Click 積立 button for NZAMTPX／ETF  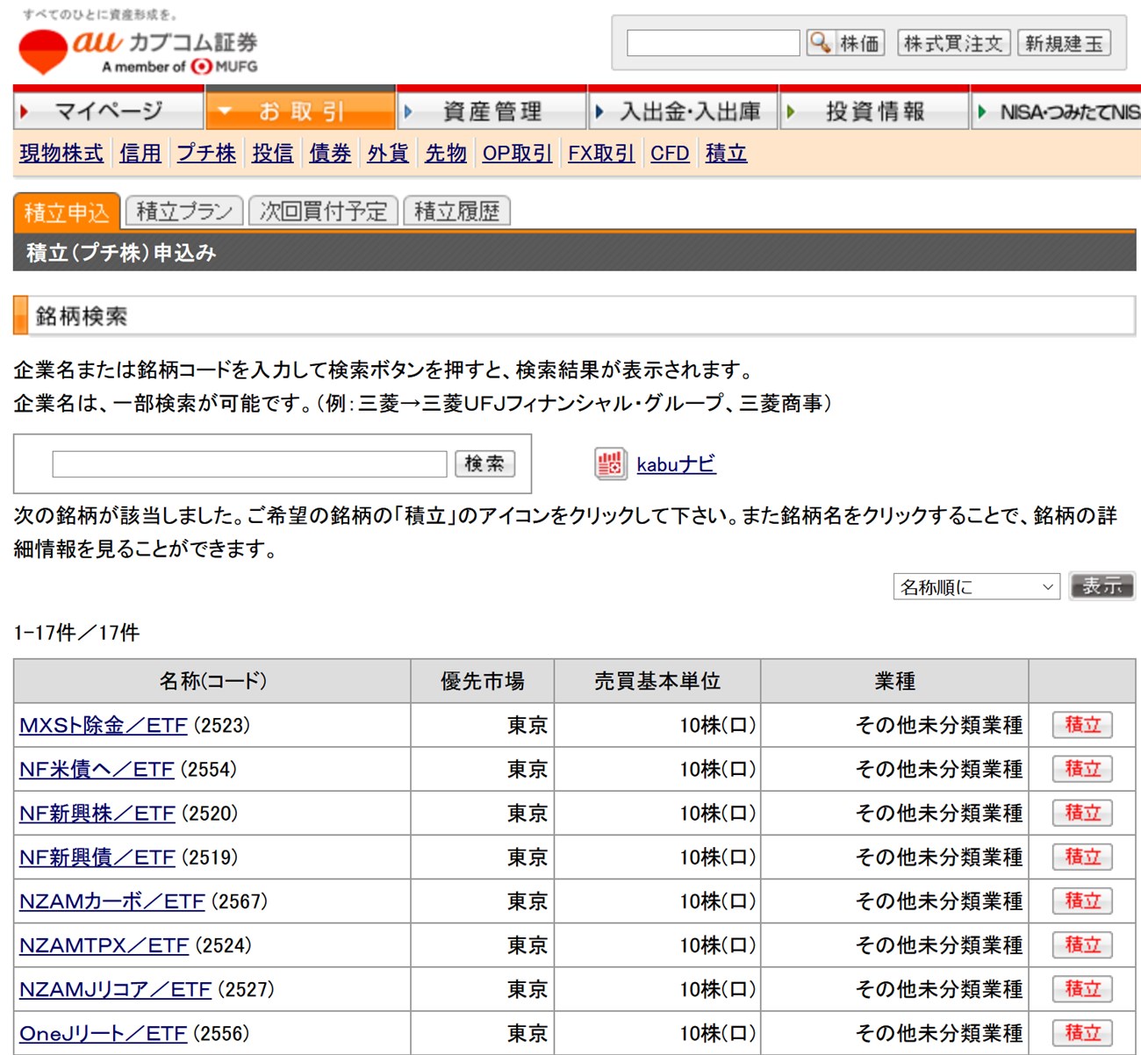click(x=1082, y=944)
